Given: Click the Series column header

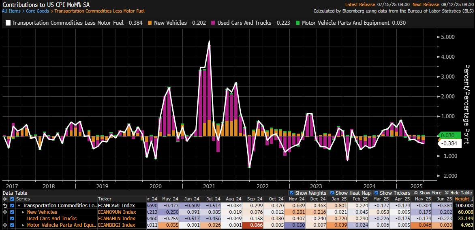Looking at the screenshot, I should pos(23,199).
